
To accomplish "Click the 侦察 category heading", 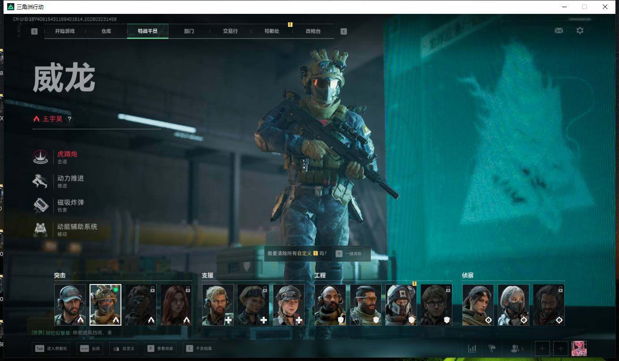I will [468, 276].
